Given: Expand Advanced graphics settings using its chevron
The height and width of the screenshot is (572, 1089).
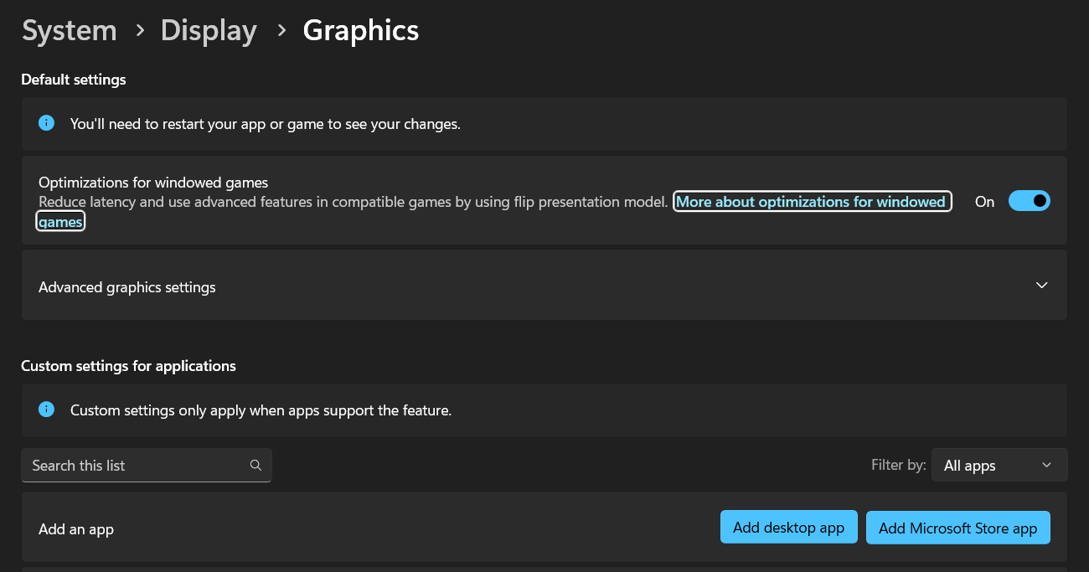Looking at the screenshot, I should [1041, 286].
